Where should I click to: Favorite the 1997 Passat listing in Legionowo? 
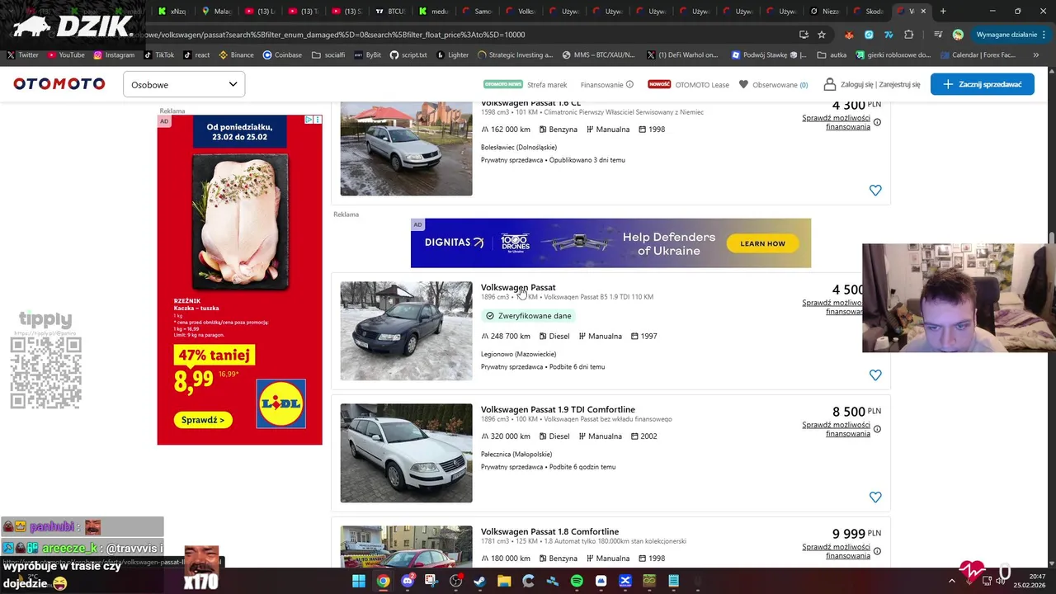point(875,375)
